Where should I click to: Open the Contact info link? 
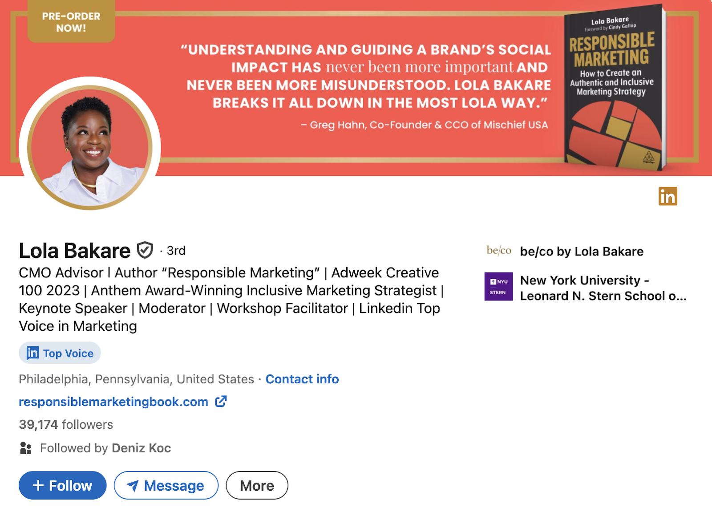tap(302, 379)
